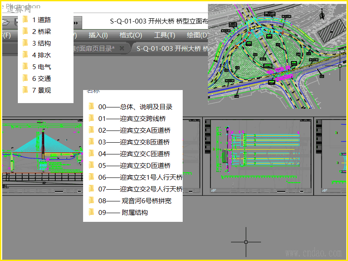Screen dimensions: 348x261
Task: Click the folder icon beside 6 交通
Action: click(25, 78)
